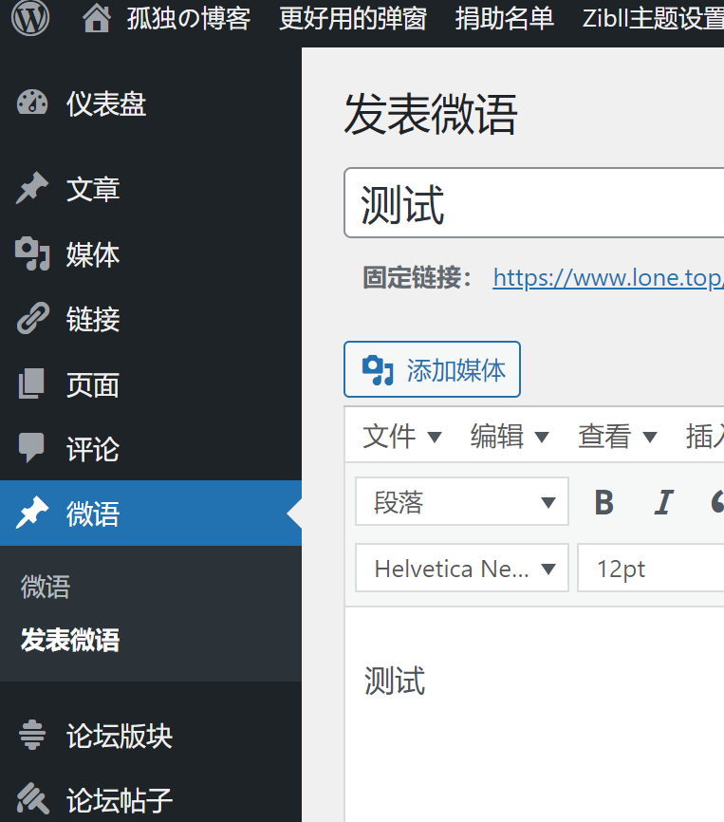Click the title field containing 测试
The image size is (724, 822).
click(534, 203)
